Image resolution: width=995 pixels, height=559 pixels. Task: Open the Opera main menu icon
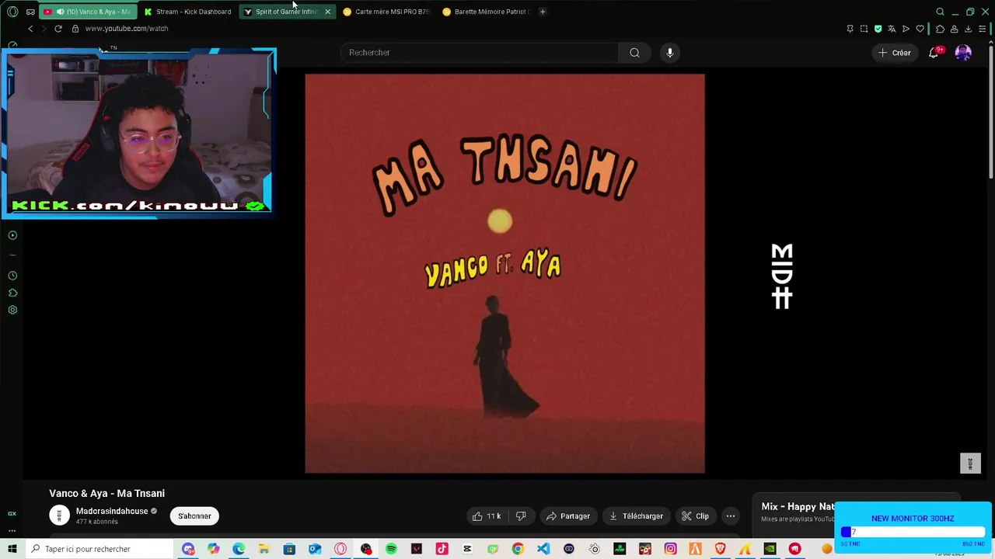[12, 12]
